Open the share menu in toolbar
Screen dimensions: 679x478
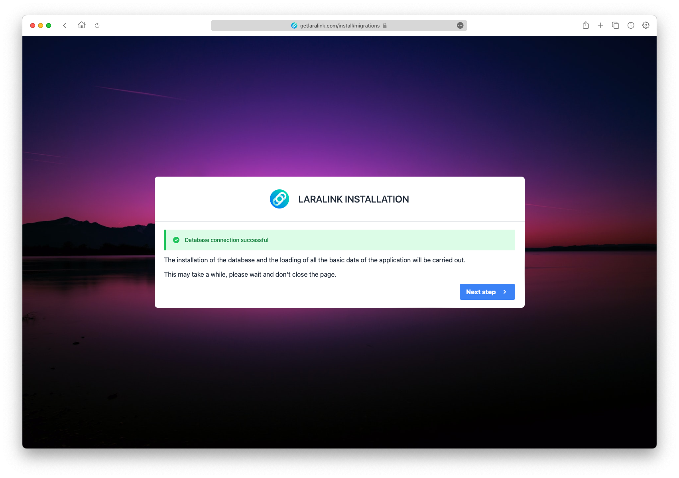[x=586, y=25]
